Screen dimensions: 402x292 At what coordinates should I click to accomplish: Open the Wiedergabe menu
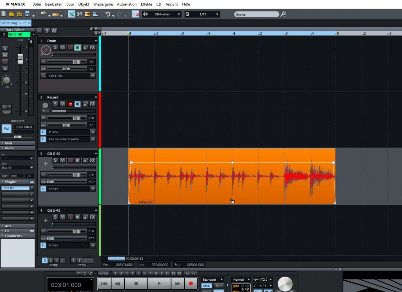pyautogui.click(x=103, y=4)
